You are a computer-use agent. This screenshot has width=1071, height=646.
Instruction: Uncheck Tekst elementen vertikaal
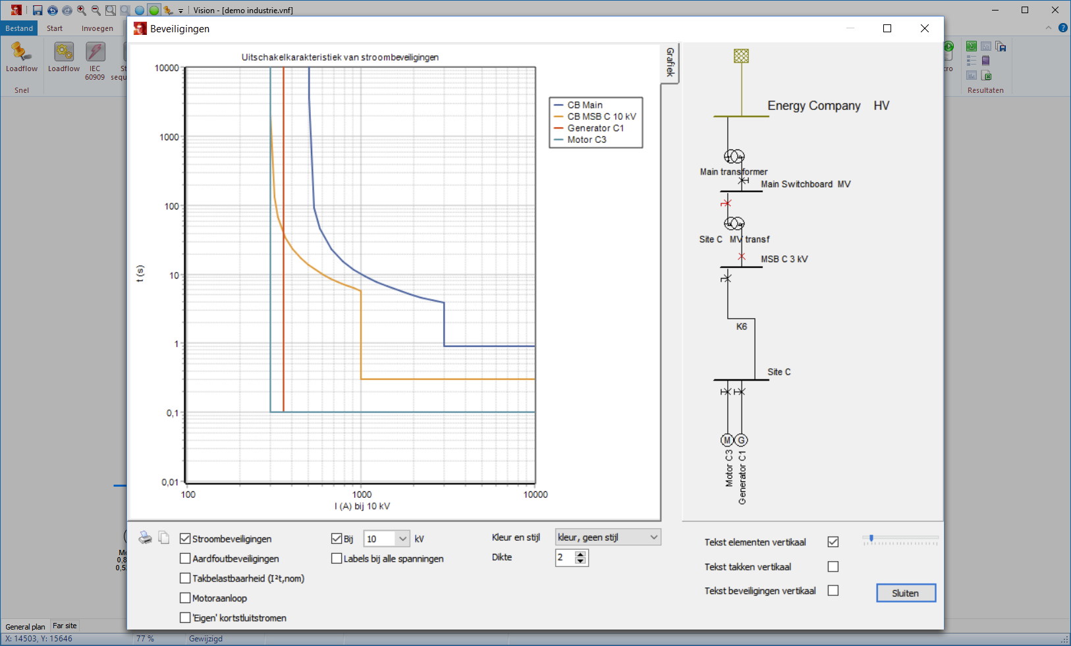point(833,542)
